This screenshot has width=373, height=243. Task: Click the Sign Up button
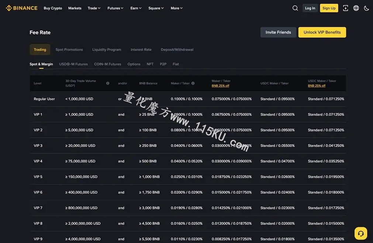click(x=329, y=8)
